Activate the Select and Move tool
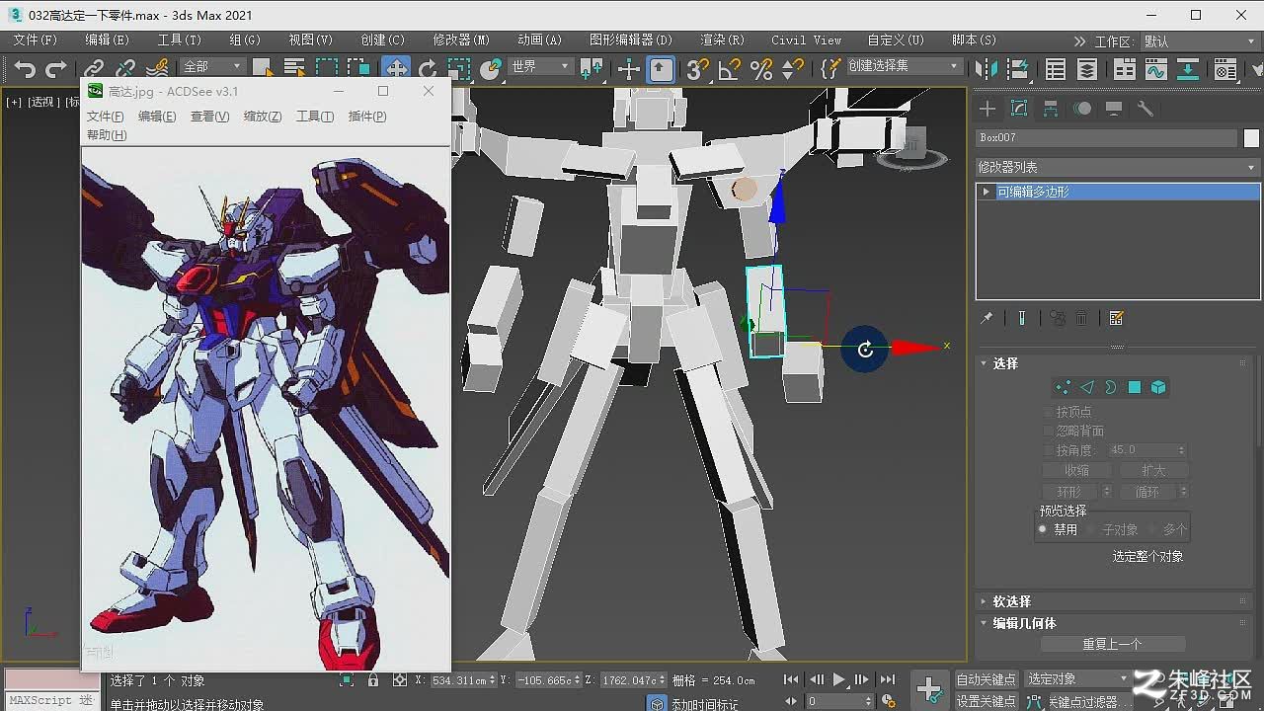Viewport: 1264px width, 711px height. tap(396, 69)
